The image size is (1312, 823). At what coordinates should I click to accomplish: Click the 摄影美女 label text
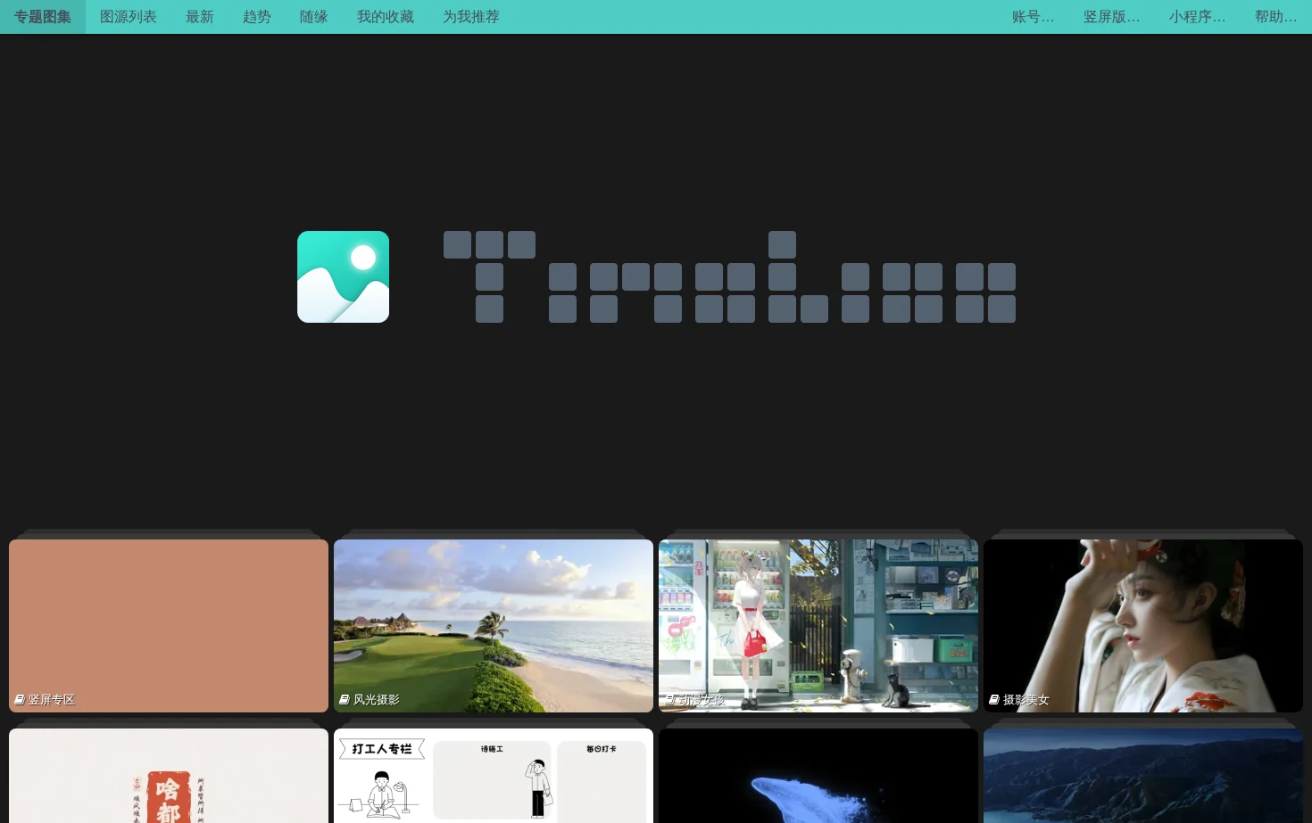pos(1026,700)
